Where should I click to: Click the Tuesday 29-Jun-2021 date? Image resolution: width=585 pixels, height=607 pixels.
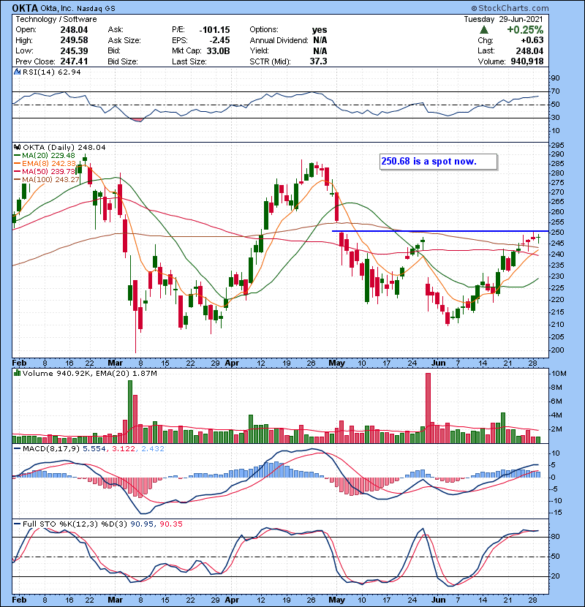coord(503,19)
